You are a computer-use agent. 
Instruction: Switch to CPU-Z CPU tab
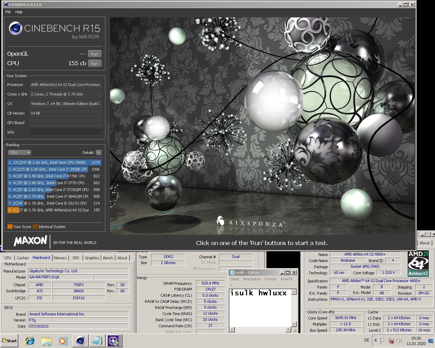[x=8, y=258]
